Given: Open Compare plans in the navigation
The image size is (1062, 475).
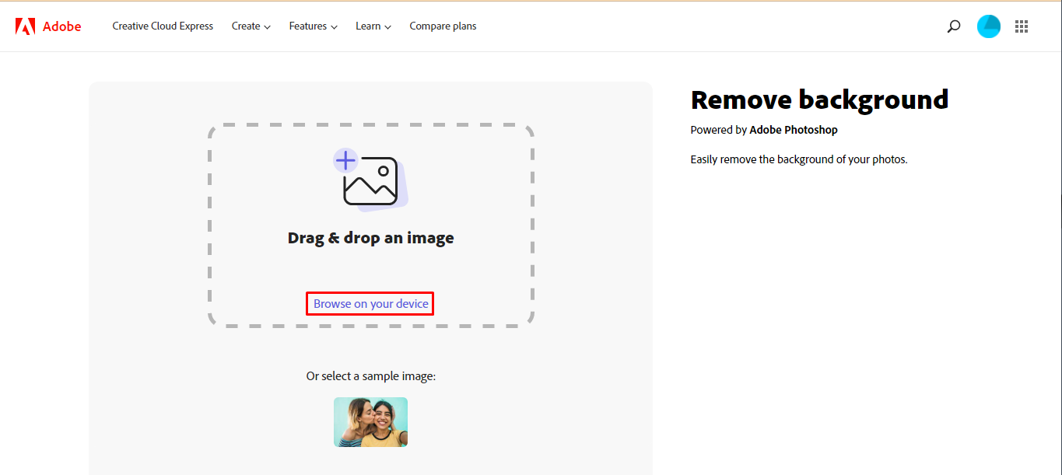Looking at the screenshot, I should pos(443,26).
